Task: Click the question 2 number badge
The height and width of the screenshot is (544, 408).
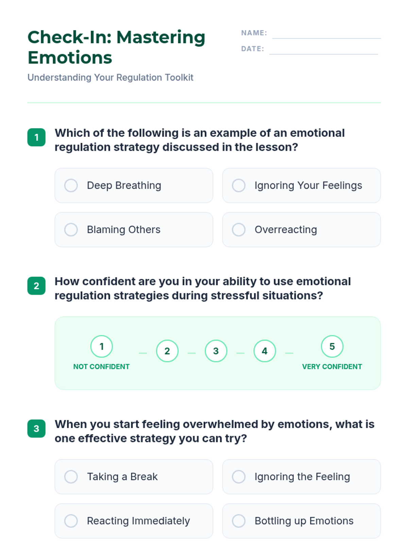Action: pos(36,286)
